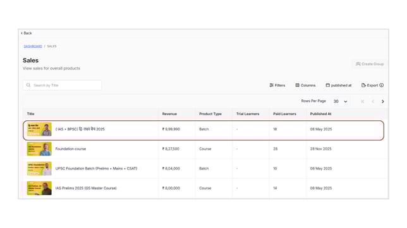The width and height of the screenshot is (407, 228).
Task: Select the Foundation course title
Action: click(71, 149)
